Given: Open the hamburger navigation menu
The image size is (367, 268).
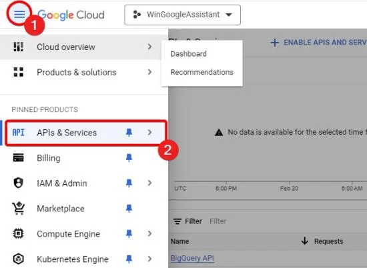Looking at the screenshot, I should point(19,15).
